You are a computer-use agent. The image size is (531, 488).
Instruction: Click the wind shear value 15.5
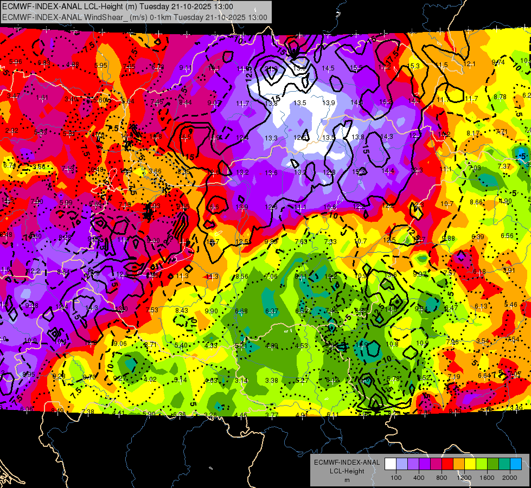[x=356, y=68]
